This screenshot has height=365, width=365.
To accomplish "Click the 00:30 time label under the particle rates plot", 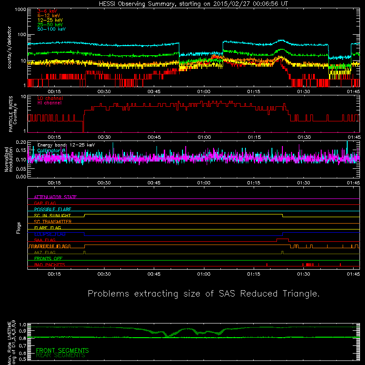I will click(104, 137).
